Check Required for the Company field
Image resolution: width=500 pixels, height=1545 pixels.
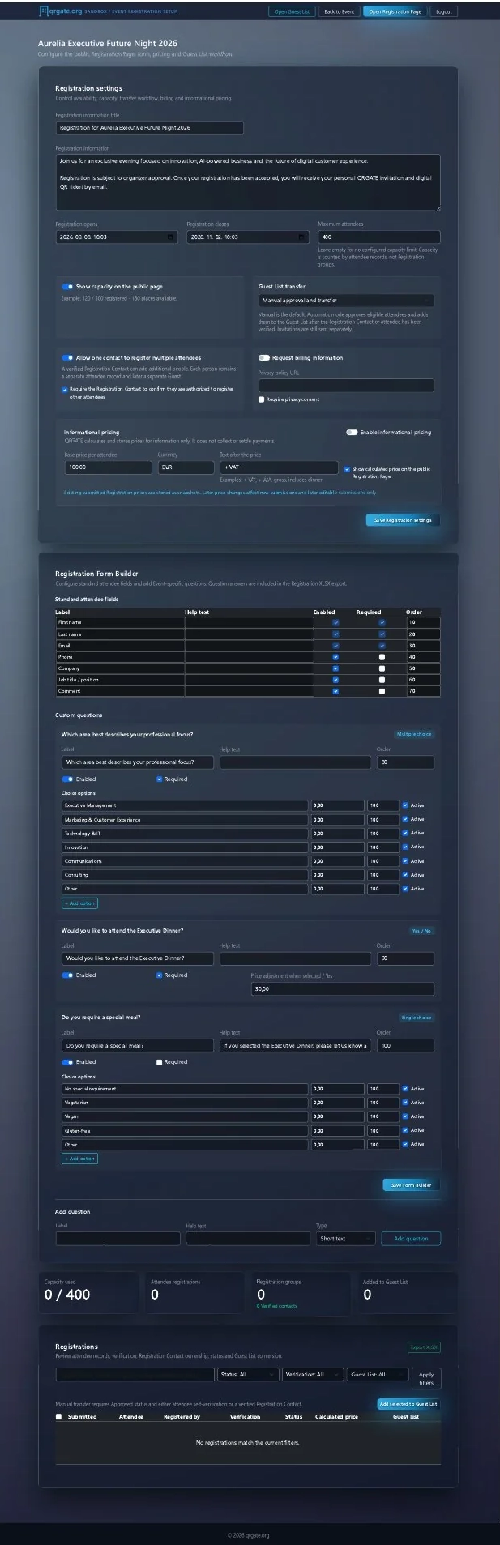[x=382, y=668]
